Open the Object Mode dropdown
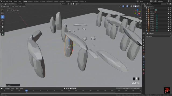The height and width of the screenshot is (96, 172). (x=6, y=6)
